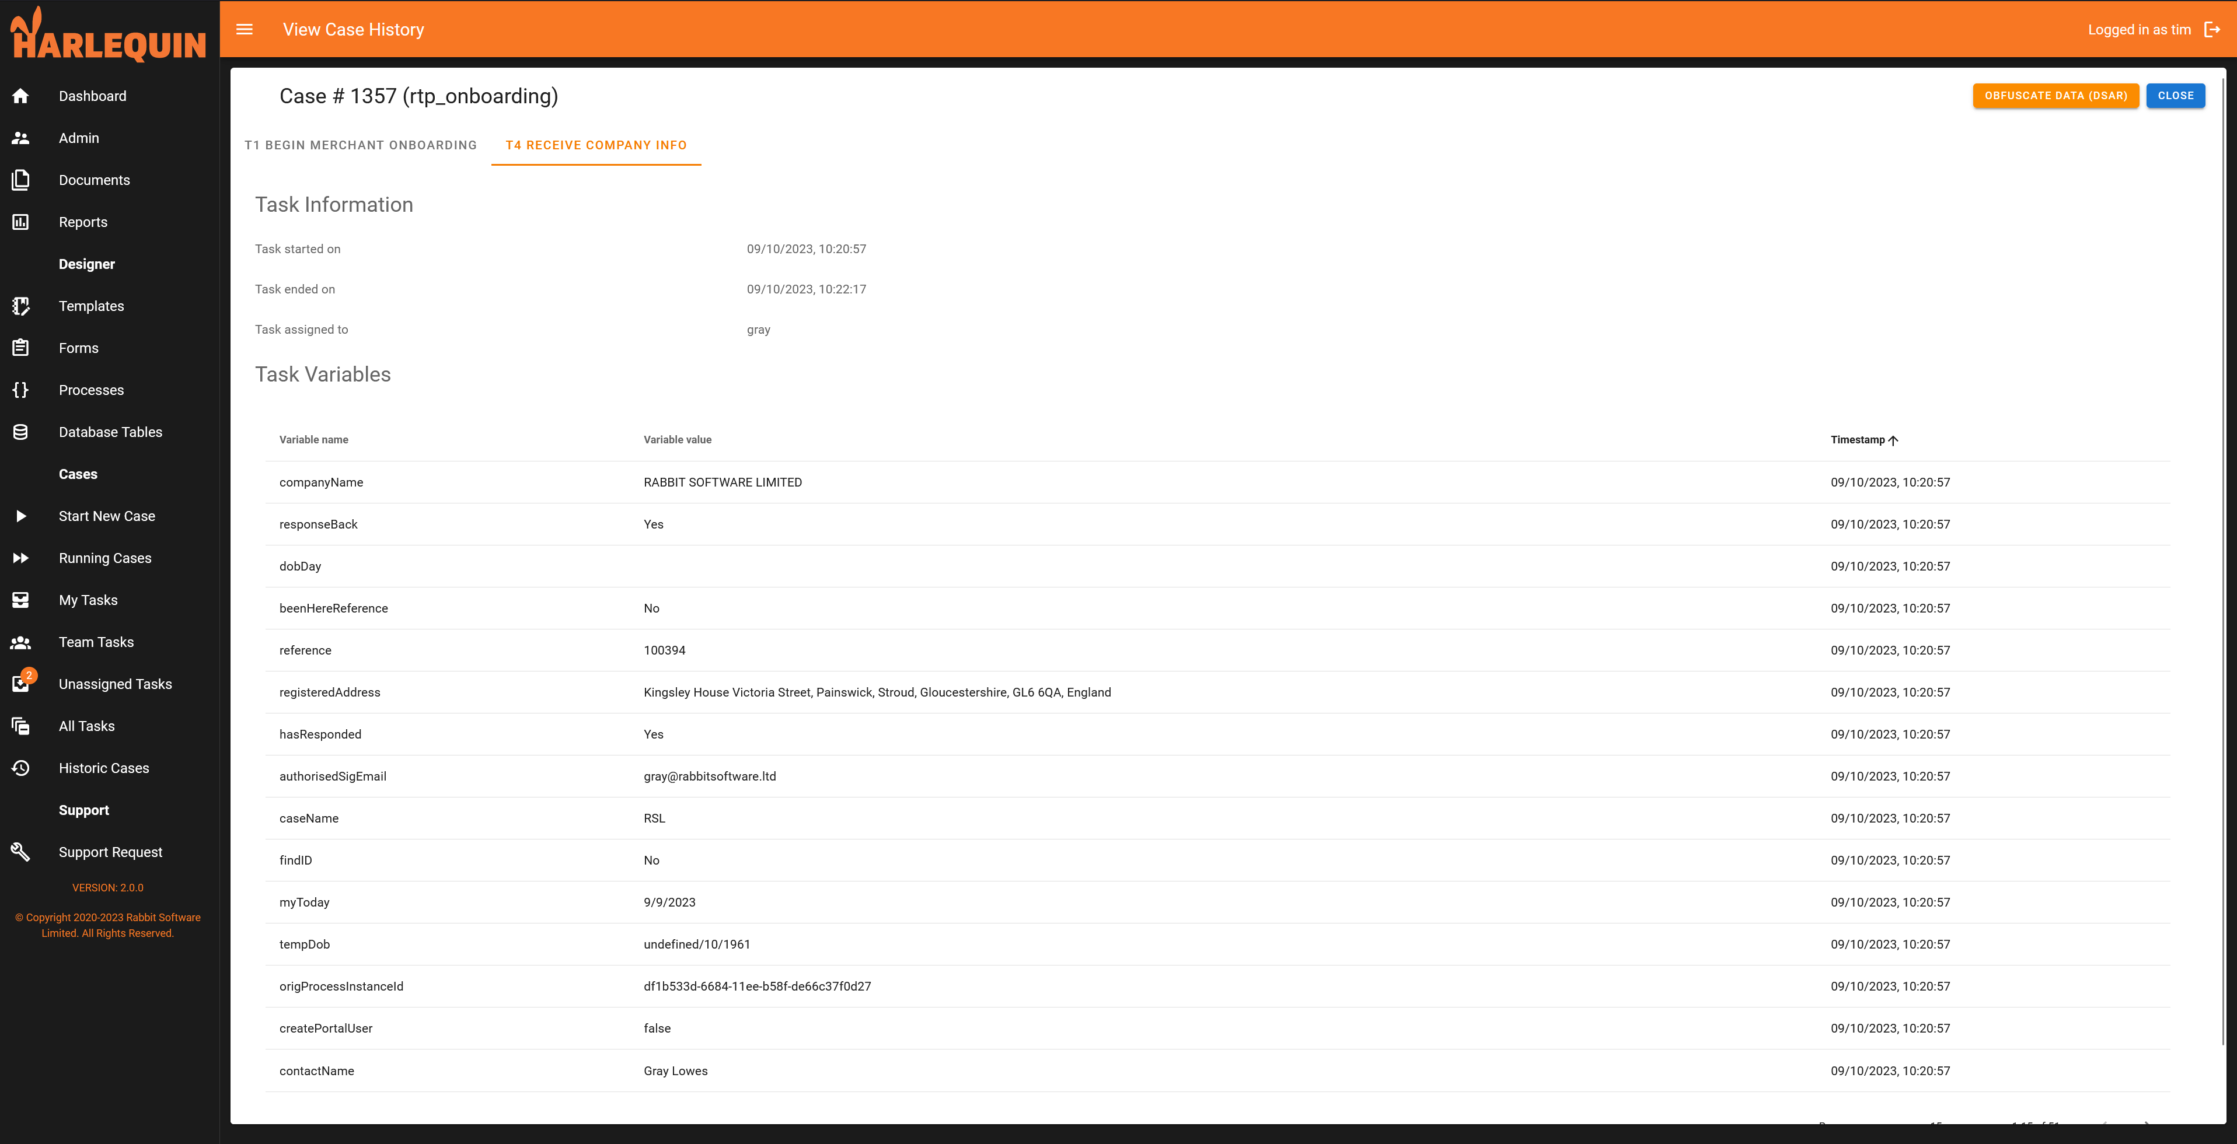Open Unassigned Tasks icon with badge
This screenshot has height=1144, width=2237.
click(21, 684)
